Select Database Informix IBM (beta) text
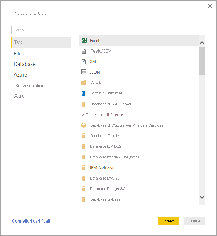This screenshot has height=236, width=217. tap(114, 157)
